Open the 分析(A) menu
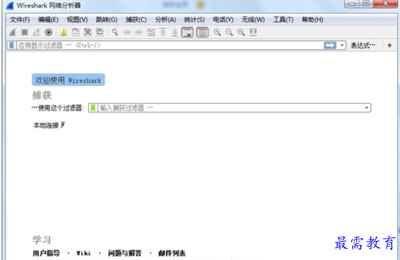Screen dimensions: 400x260 tap(165, 19)
